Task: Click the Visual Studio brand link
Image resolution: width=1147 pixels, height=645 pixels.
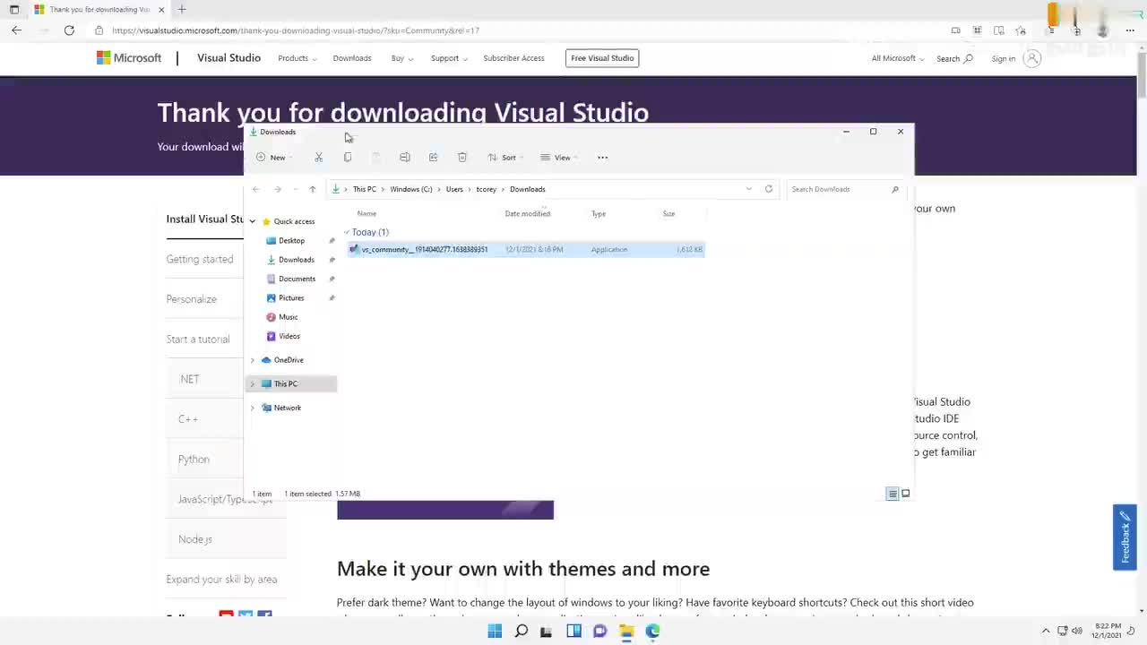Action: tap(229, 58)
